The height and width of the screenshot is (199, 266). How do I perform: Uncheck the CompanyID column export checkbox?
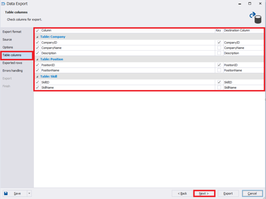(x=37, y=42)
